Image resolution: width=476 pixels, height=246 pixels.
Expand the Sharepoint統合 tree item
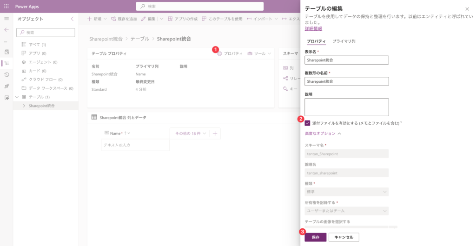click(x=24, y=106)
